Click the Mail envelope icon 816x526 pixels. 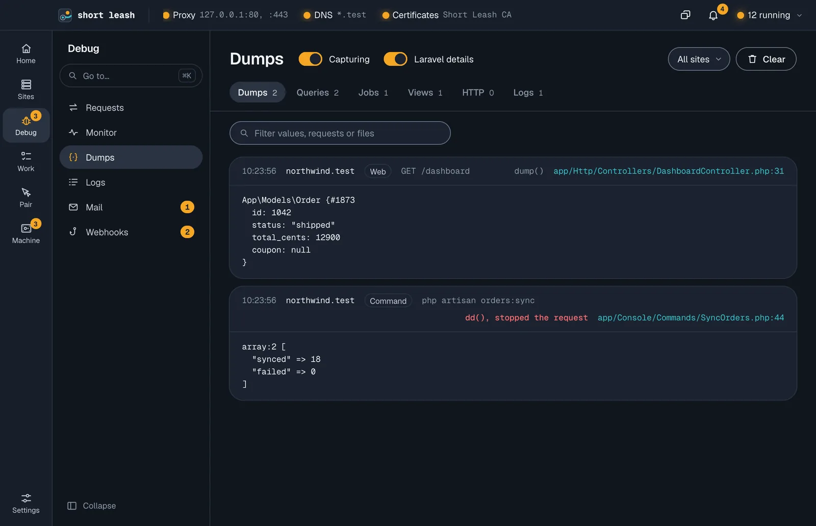pos(73,207)
